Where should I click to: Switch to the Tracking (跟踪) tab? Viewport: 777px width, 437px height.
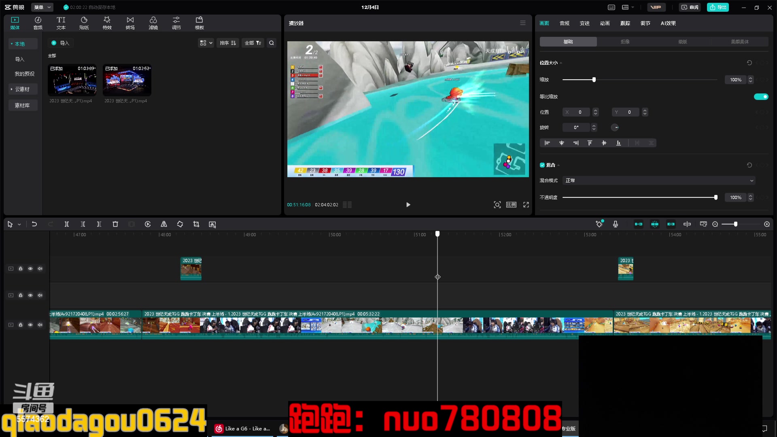625,23
